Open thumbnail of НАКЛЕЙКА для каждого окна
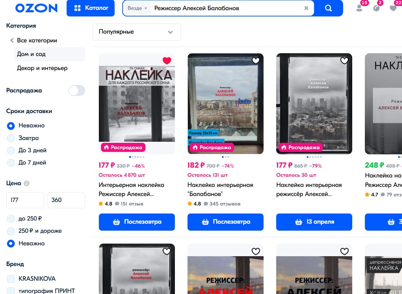The height and width of the screenshot is (294, 402). (x=137, y=104)
